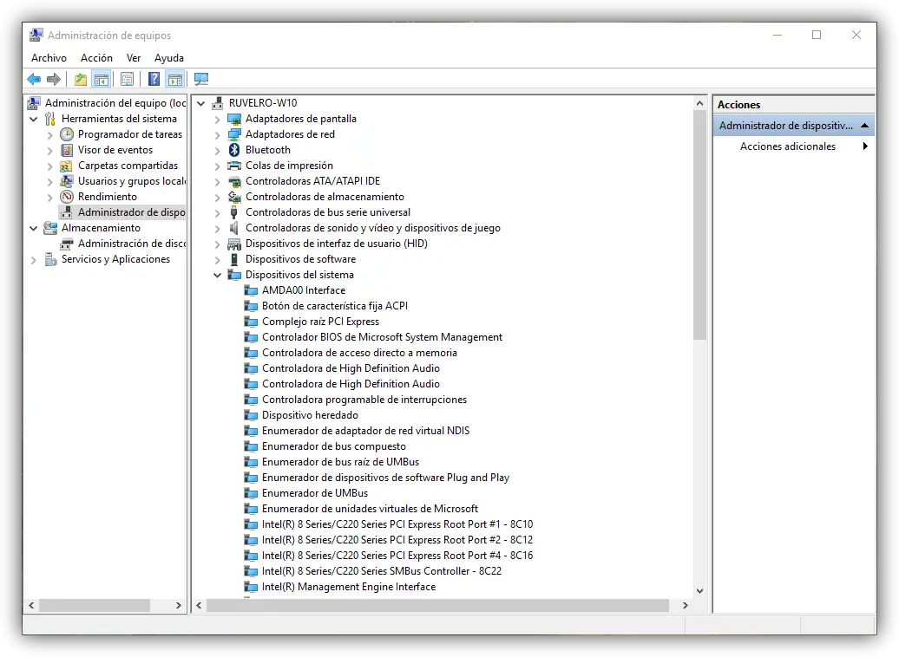Screen dimensions: 899x657
Task: Click left tree pane horizontal scrollbar thumb
Action: [95, 606]
